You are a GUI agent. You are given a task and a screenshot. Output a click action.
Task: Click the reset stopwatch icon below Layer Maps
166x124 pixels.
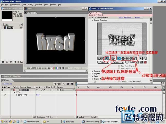[x=95, y=82]
